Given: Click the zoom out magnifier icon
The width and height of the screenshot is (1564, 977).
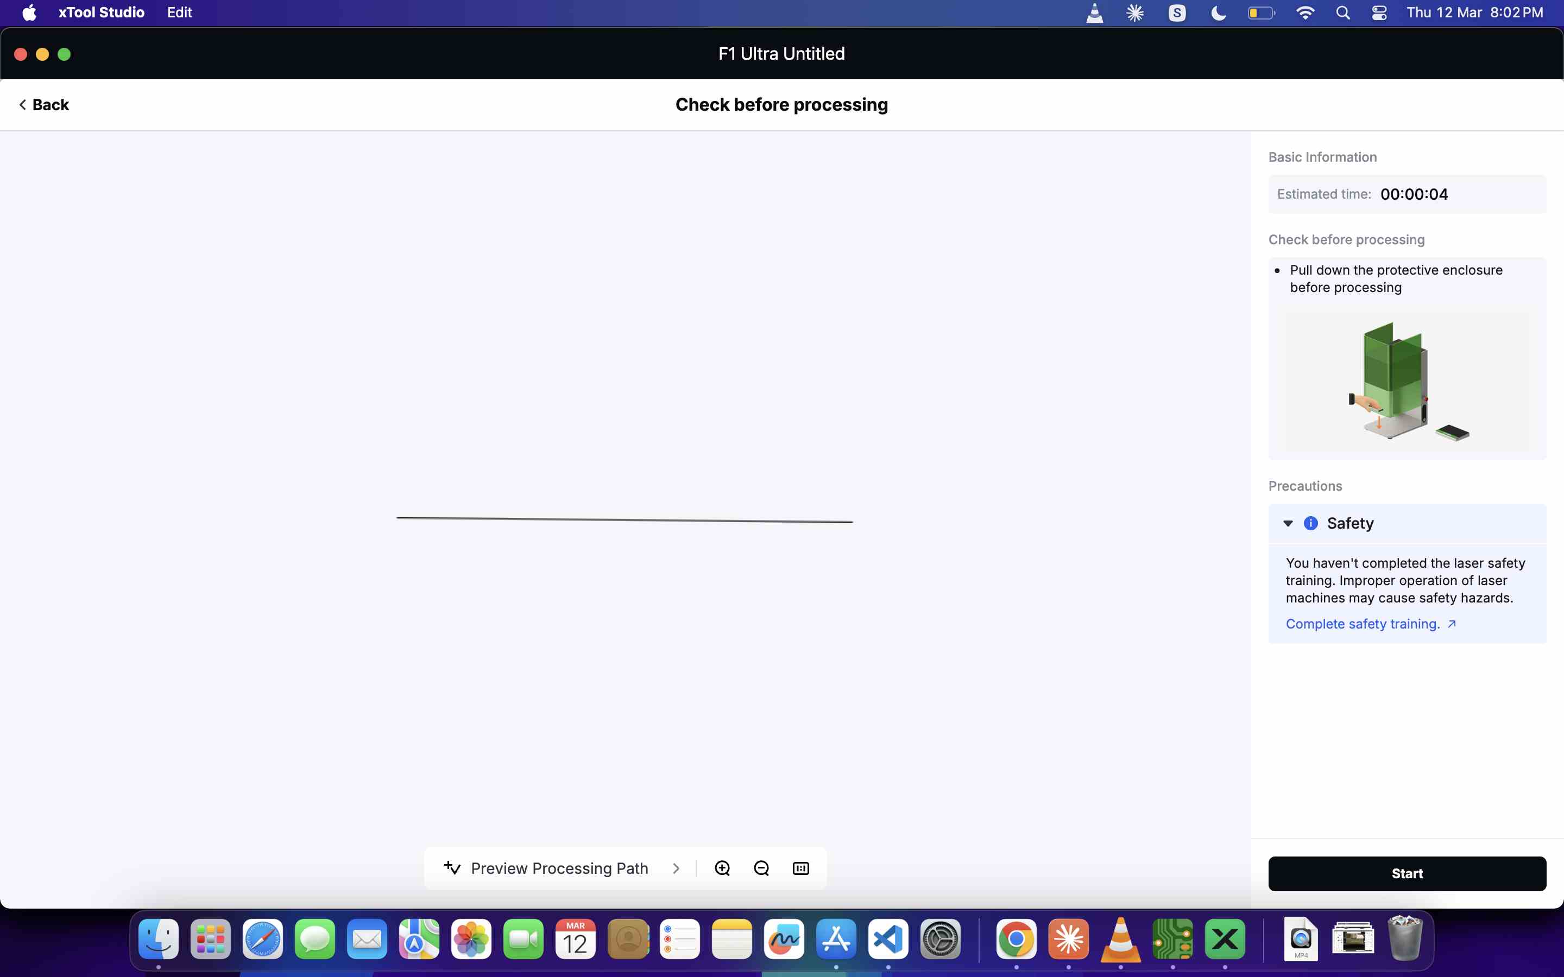Looking at the screenshot, I should [x=761, y=868].
